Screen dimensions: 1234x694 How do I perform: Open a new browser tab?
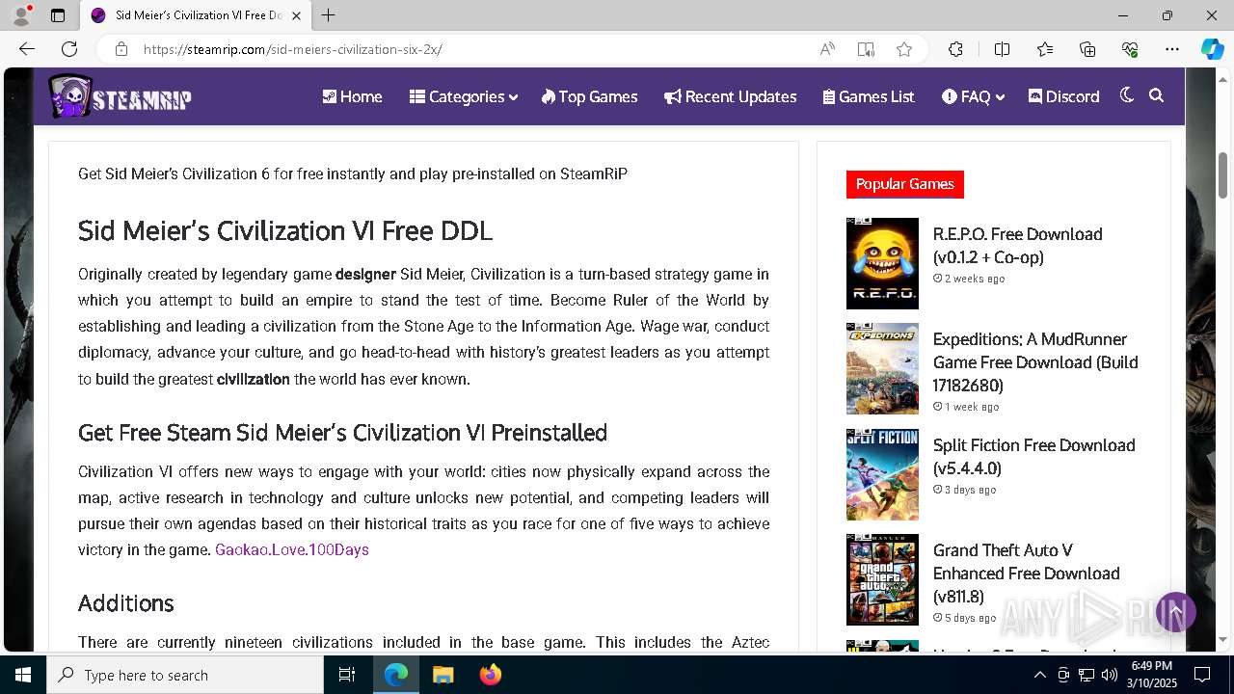328,15
